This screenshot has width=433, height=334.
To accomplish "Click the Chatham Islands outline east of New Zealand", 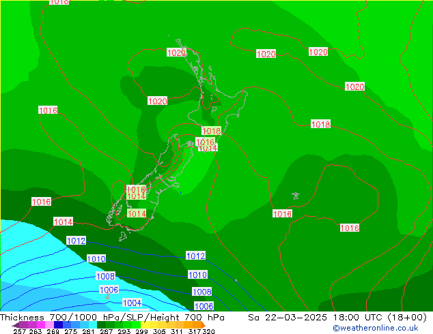I will pos(296,196).
